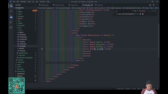Toggle find in selection in the find widget

153,11
